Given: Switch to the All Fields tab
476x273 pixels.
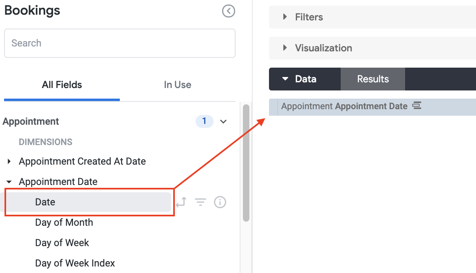Looking at the screenshot, I should click(x=62, y=85).
